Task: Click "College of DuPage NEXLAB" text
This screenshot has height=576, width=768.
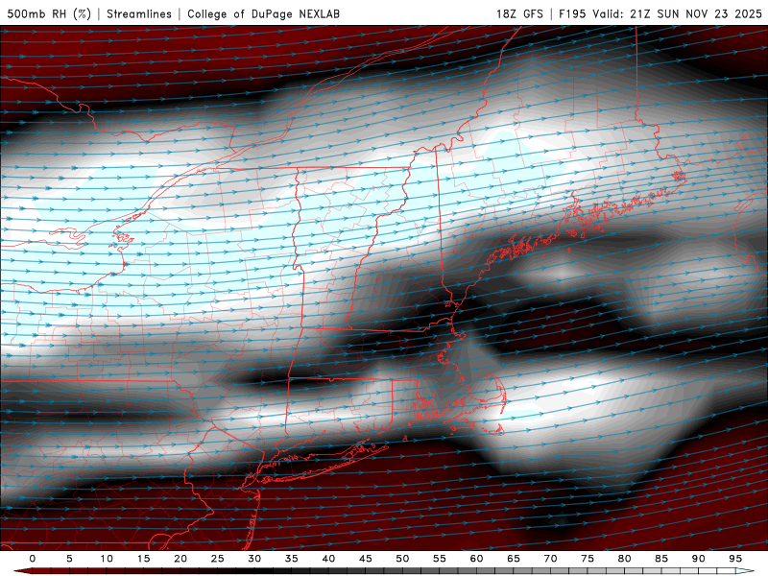Action: tap(263, 13)
